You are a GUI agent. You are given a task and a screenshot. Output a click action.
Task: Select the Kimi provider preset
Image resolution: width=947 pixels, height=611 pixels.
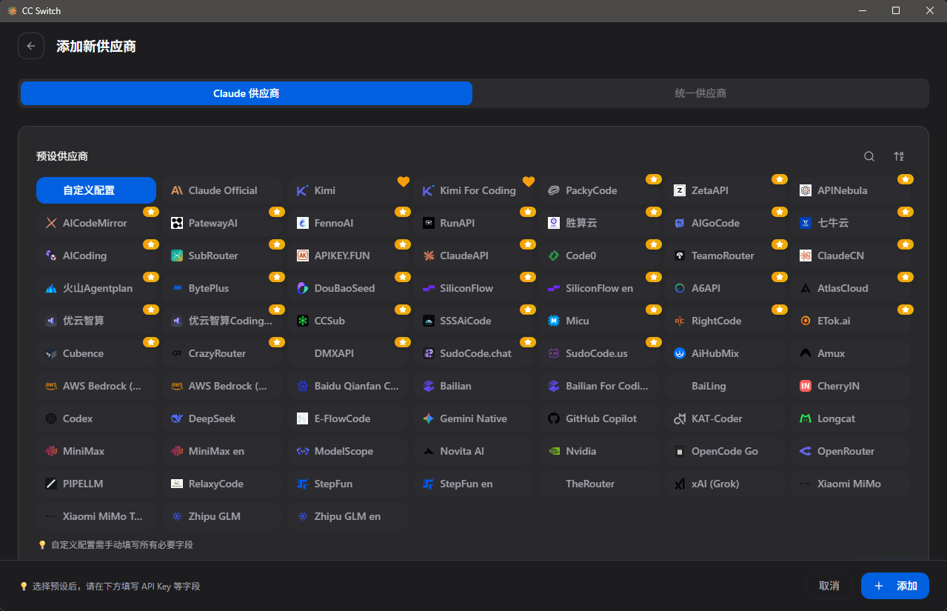(348, 190)
